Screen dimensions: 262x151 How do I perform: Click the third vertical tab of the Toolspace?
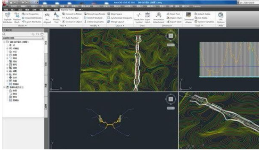pos(46,86)
